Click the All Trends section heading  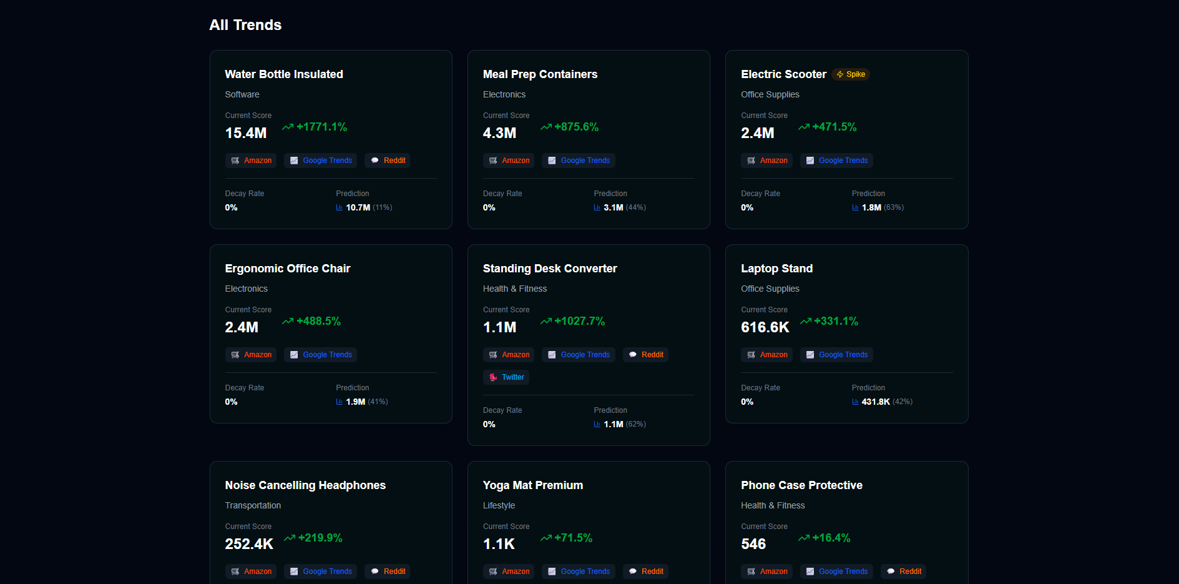tap(245, 25)
